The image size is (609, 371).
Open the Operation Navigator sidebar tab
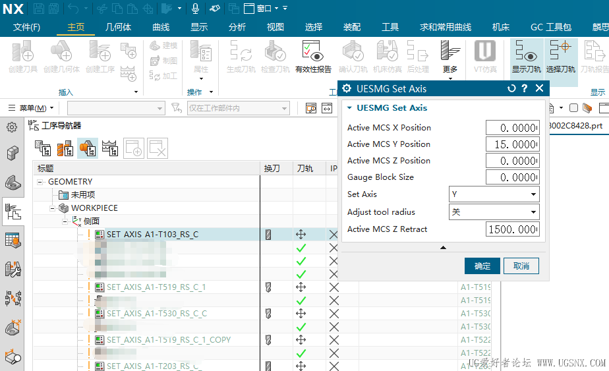13,212
